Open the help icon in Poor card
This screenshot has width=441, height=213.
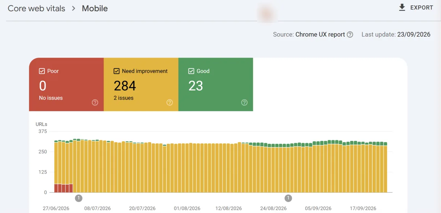click(95, 103)
